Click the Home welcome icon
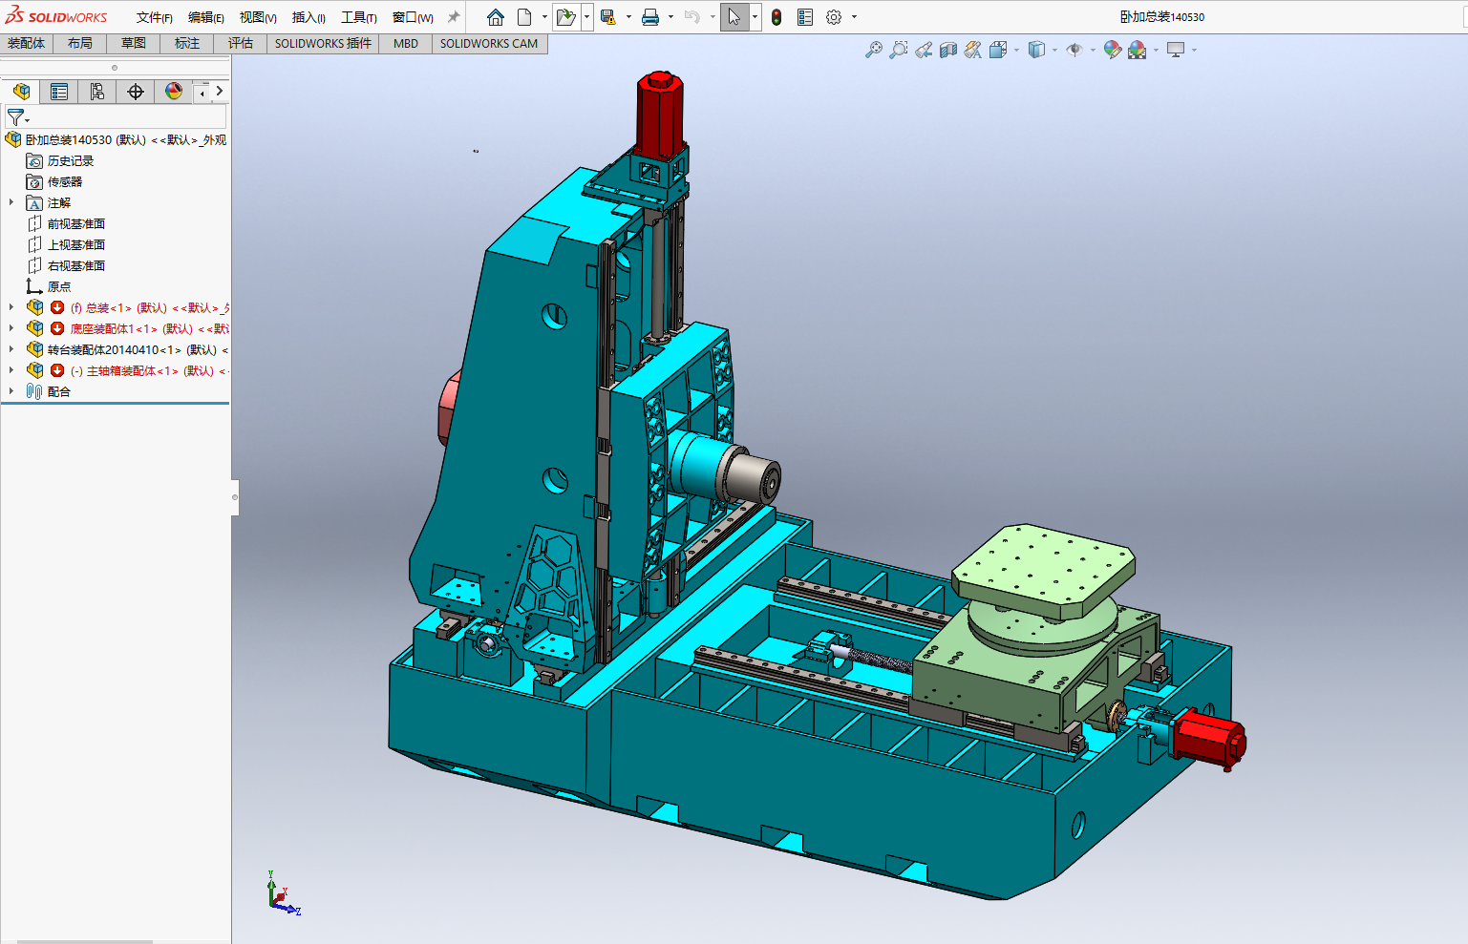Image resolution: width=1468 pixels, height=944 pixels. click(495, 17)
